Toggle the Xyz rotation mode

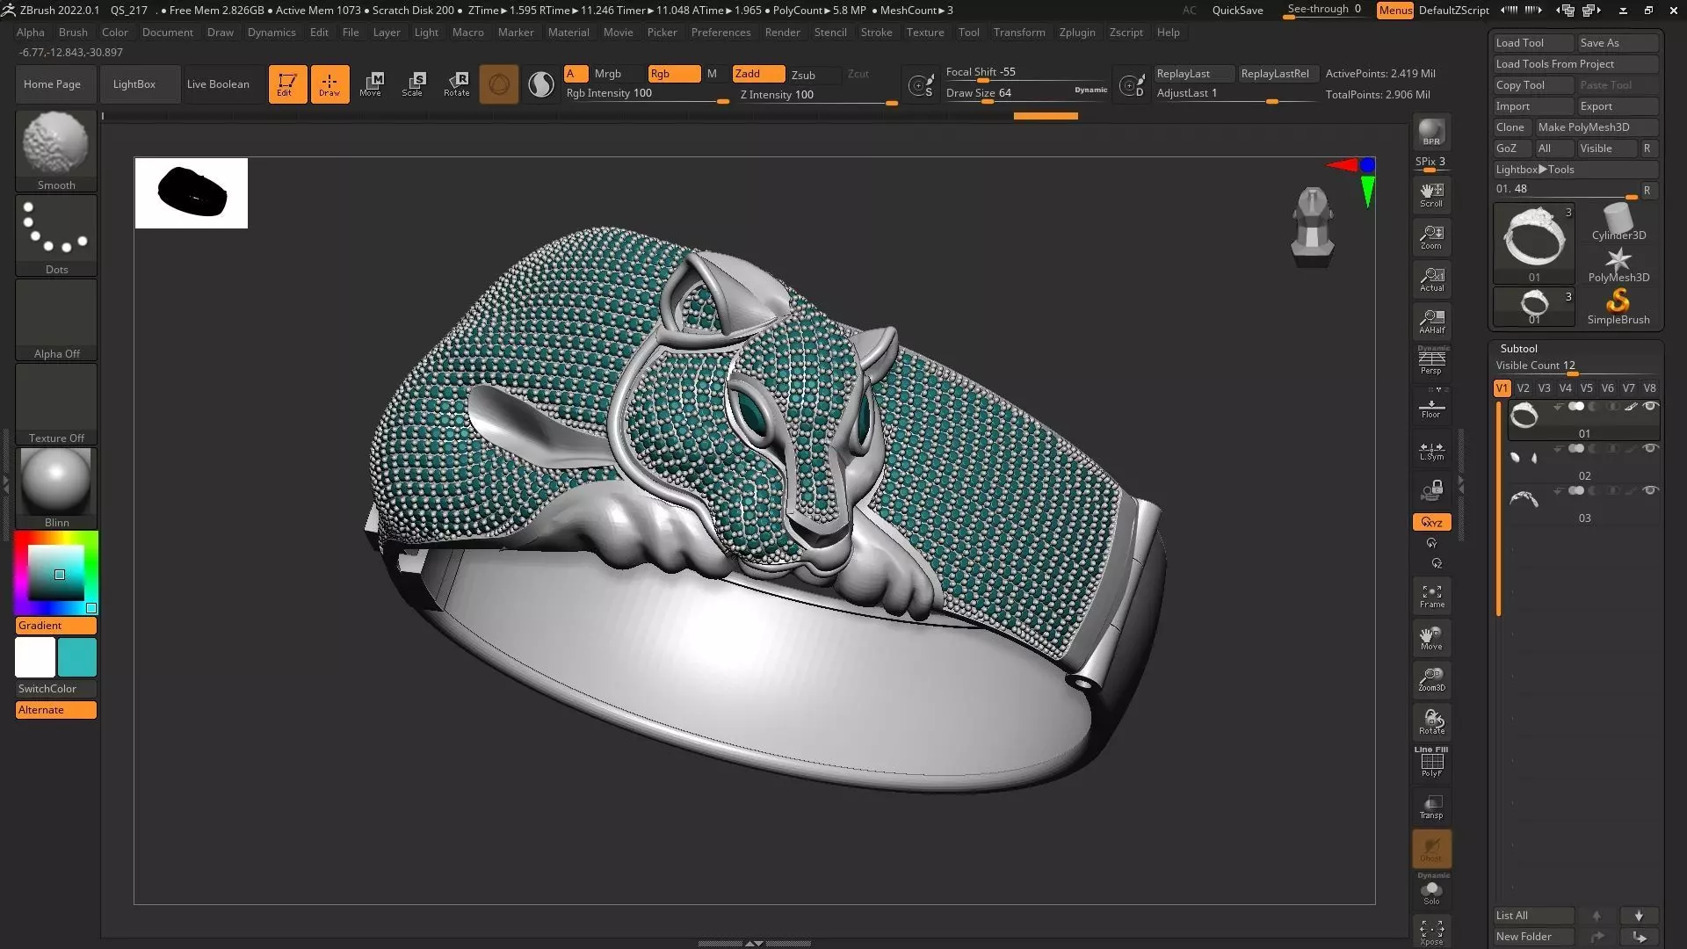(x=1431, y=522)
